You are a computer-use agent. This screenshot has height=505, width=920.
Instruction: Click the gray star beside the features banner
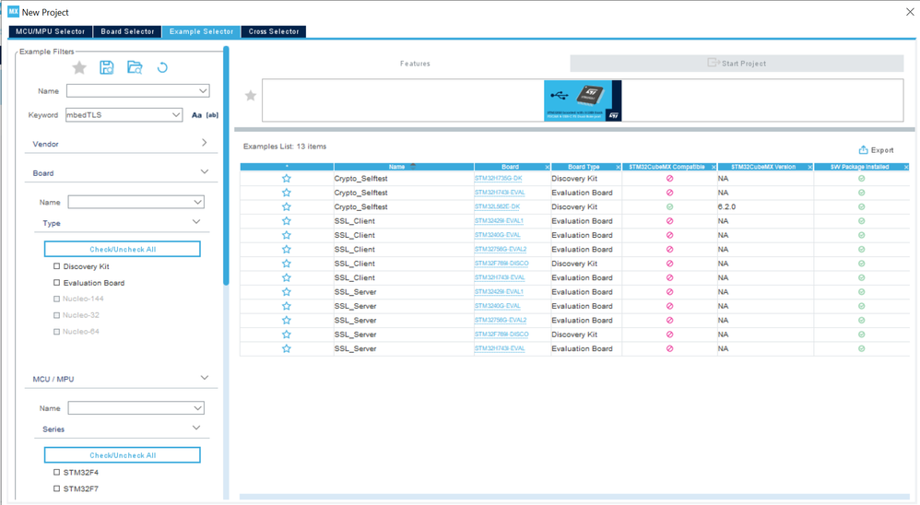point(251,96)
